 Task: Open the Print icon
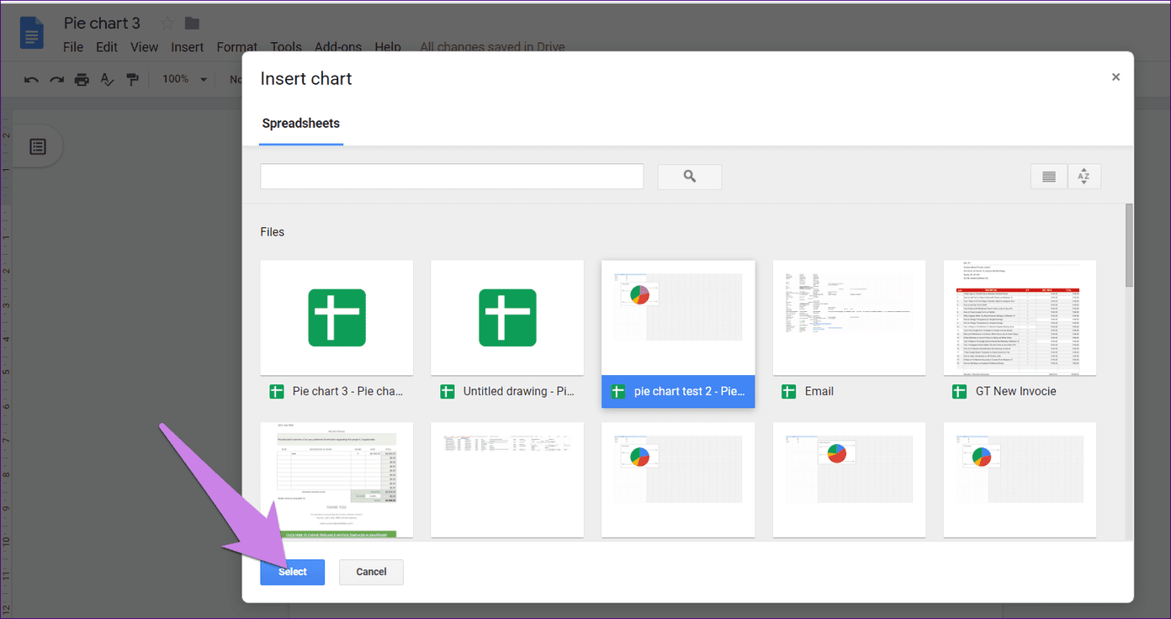pyautogui.click(x=82, y=78)
